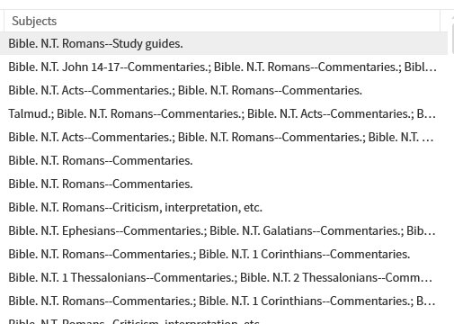The height and width of the screenshot is (324, 454).
Task: Click the word Talmud in the fourth row
Action: pos(31,113)
